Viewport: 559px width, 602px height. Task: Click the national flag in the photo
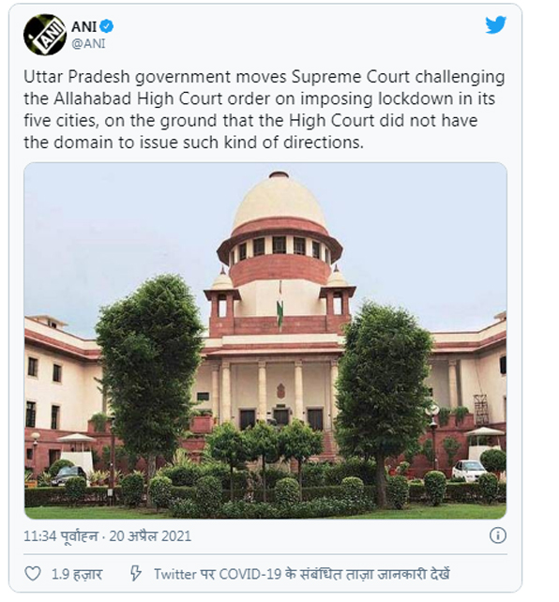(280, 308)
